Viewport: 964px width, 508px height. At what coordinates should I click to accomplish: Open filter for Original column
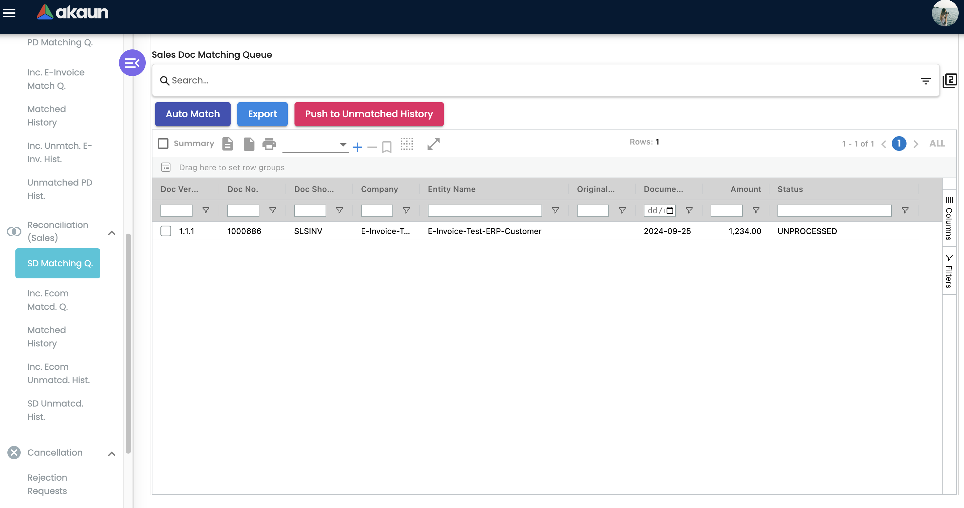click(622, 211)
